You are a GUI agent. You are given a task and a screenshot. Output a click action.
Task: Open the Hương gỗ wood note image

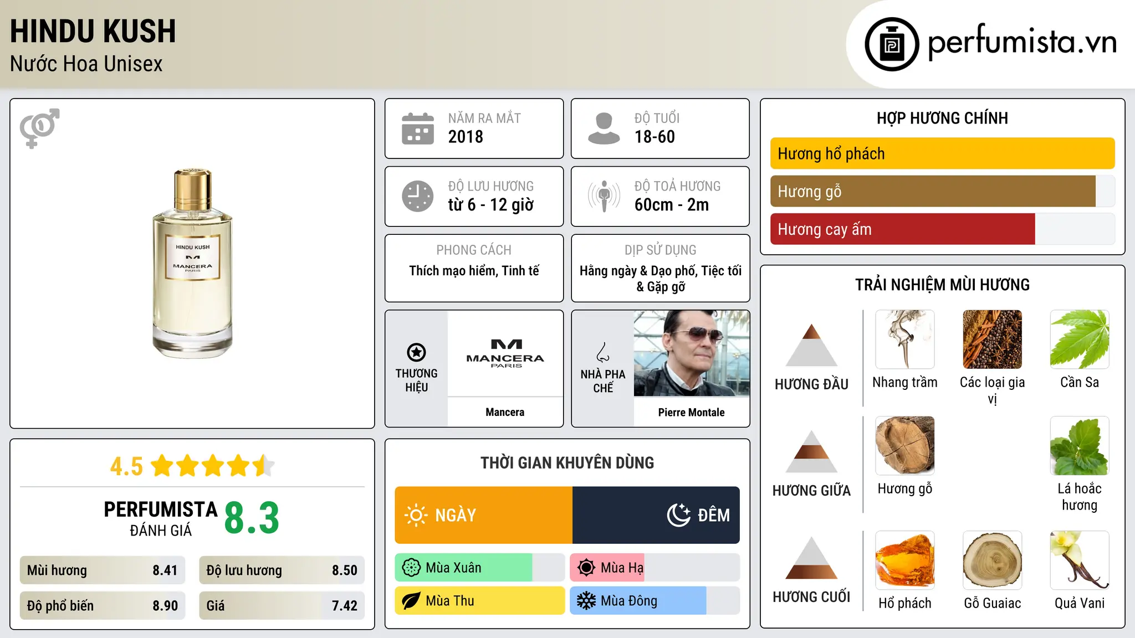[905, 446]
